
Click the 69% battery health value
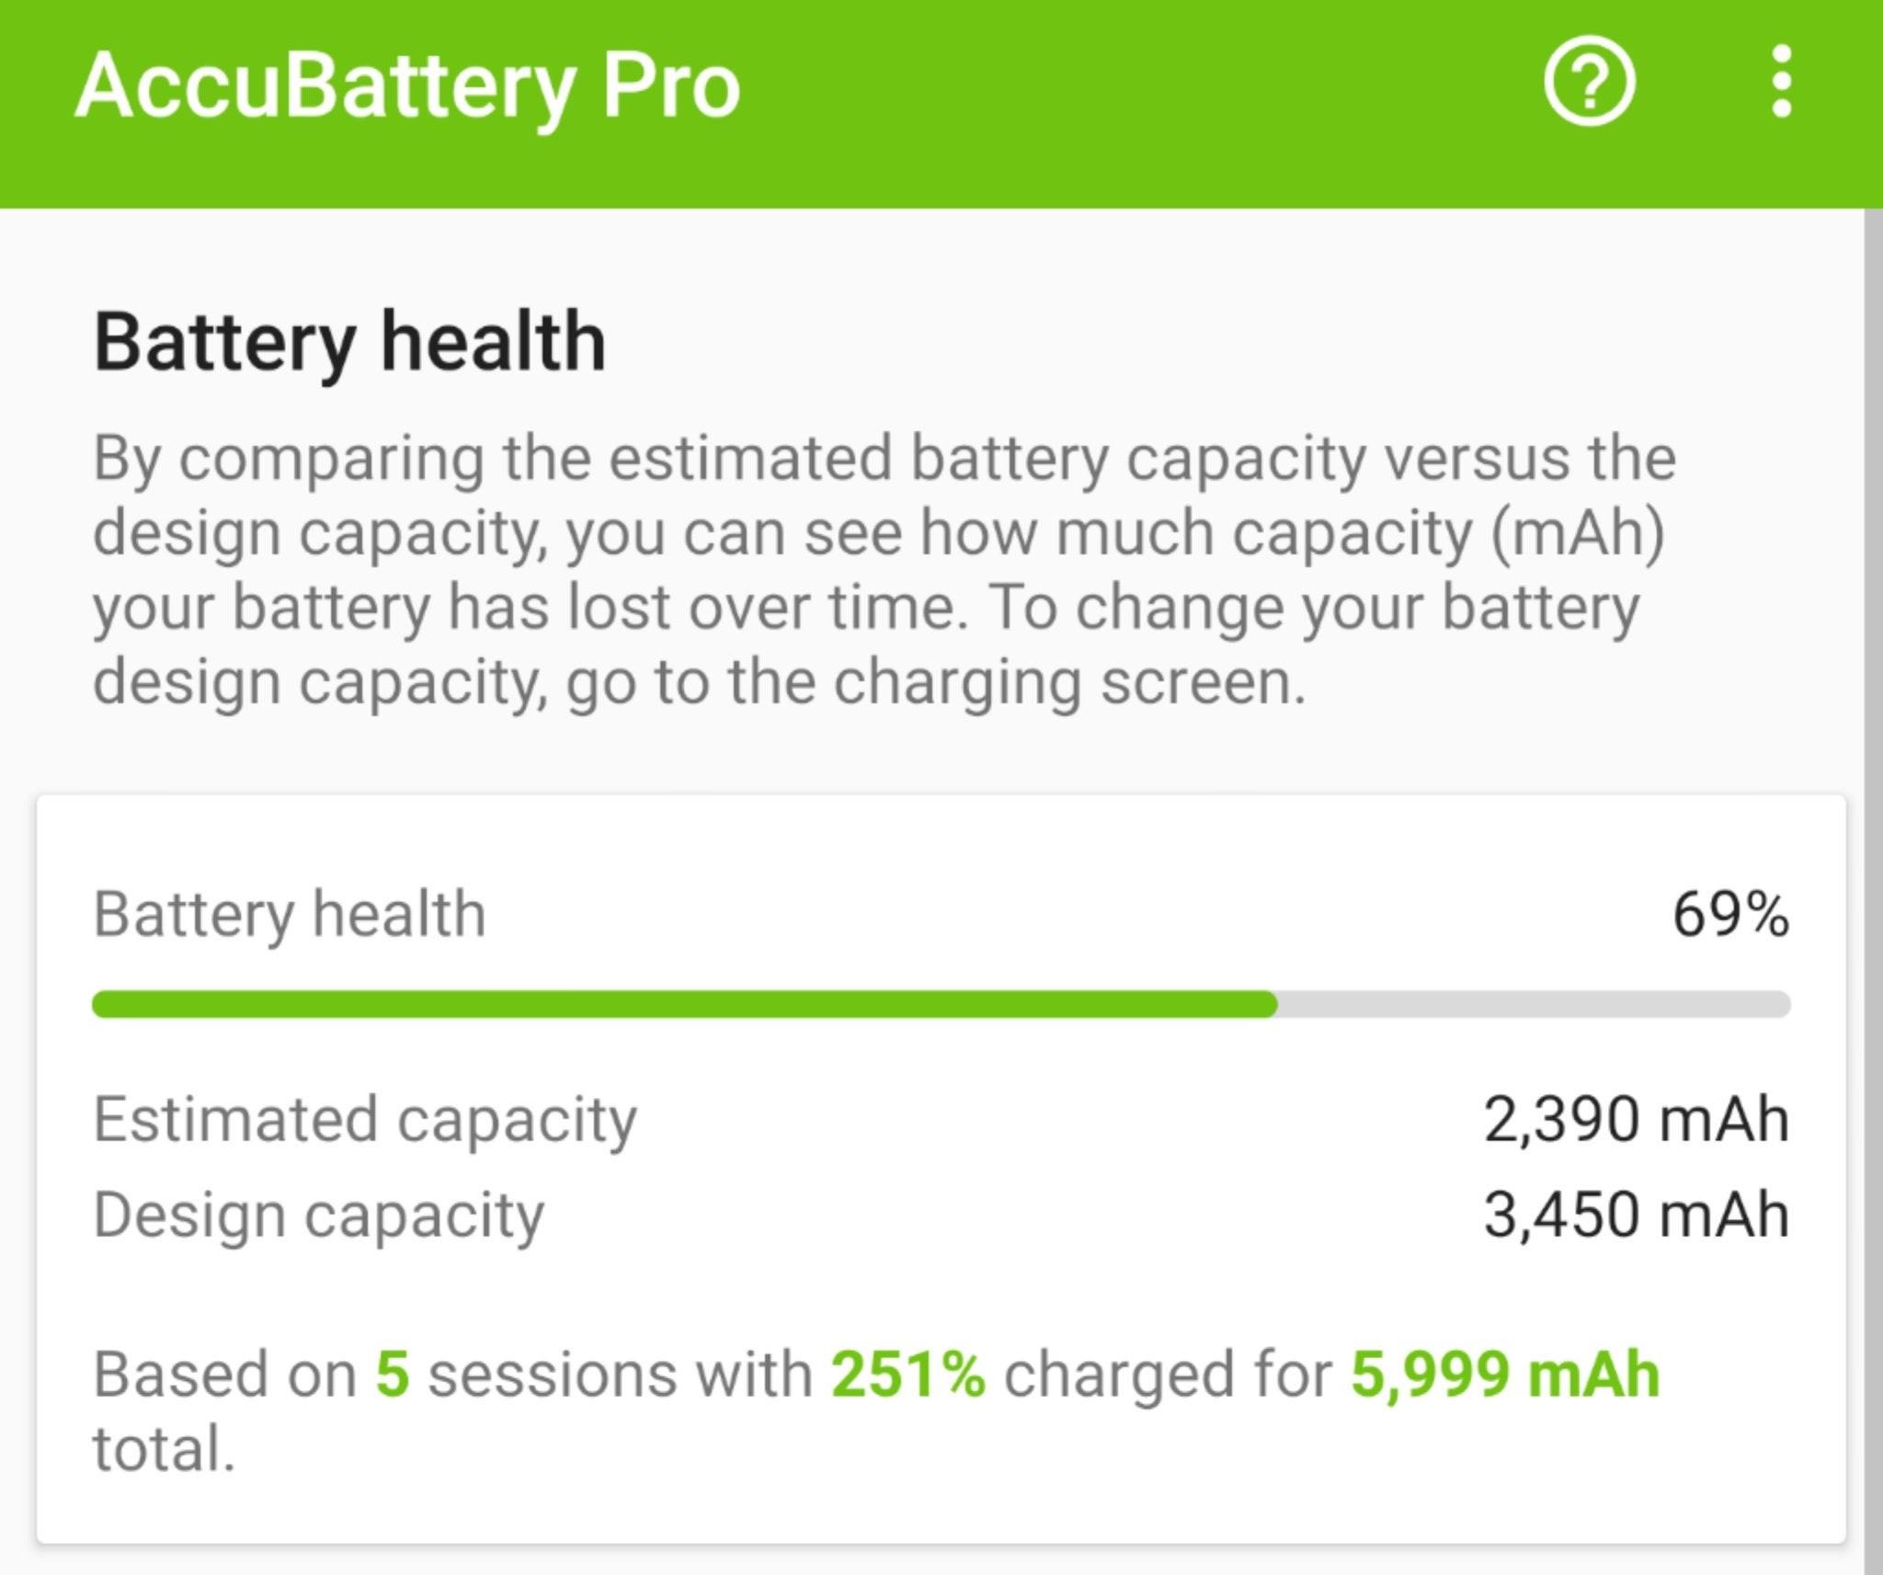[1729, 915]
